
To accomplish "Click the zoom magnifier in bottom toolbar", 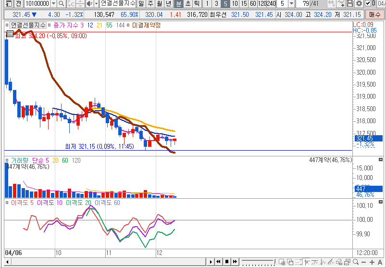I will 355,262.
